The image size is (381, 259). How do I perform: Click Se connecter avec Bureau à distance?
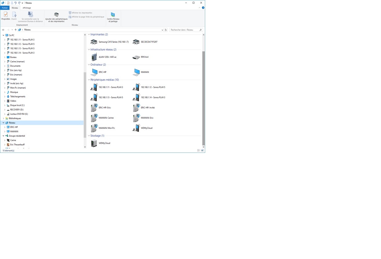[30, 17]
